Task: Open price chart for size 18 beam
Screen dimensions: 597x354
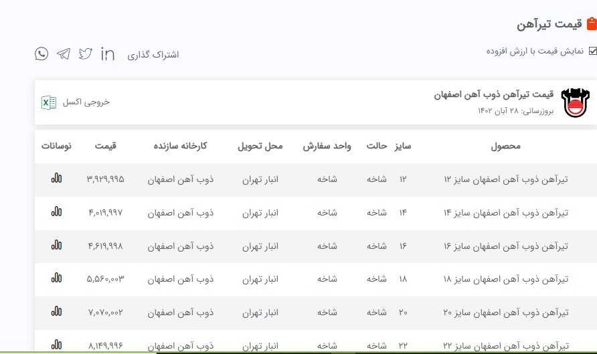Action: pos(56,278)
